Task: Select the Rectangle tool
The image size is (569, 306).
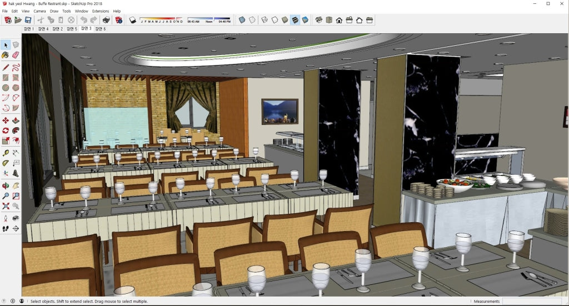Action: (x=6, y=78)
